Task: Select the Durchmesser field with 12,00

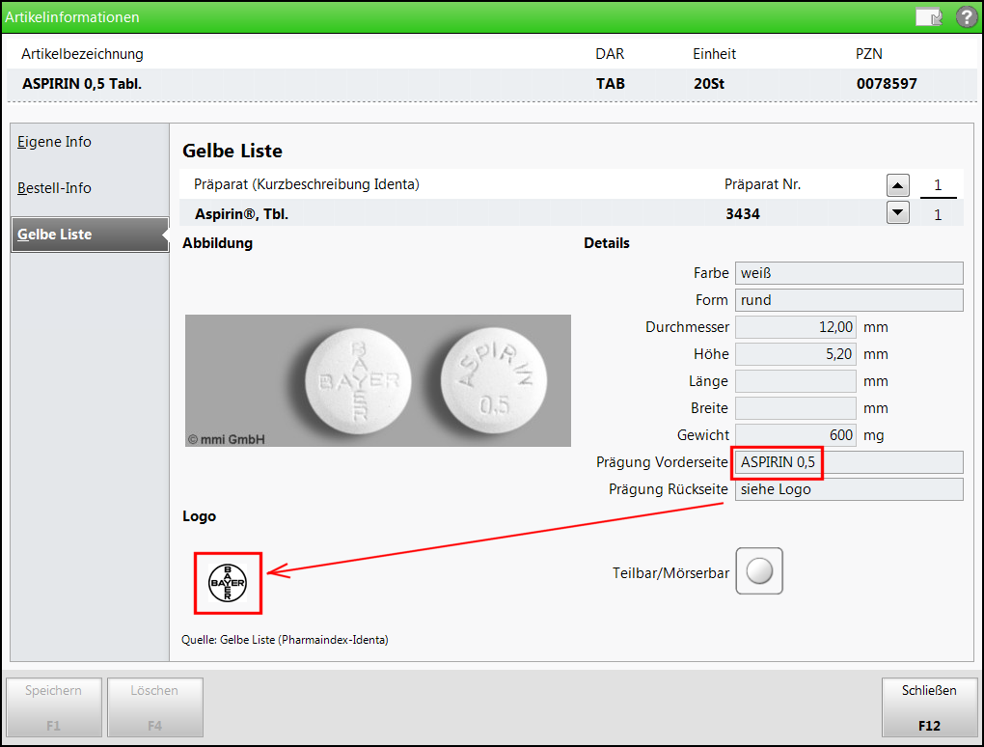Action: coord(796,327)
